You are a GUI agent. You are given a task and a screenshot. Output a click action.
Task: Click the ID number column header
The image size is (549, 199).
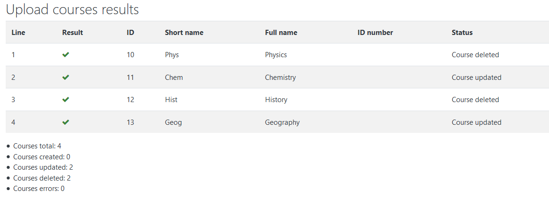(x=375, y=33)
